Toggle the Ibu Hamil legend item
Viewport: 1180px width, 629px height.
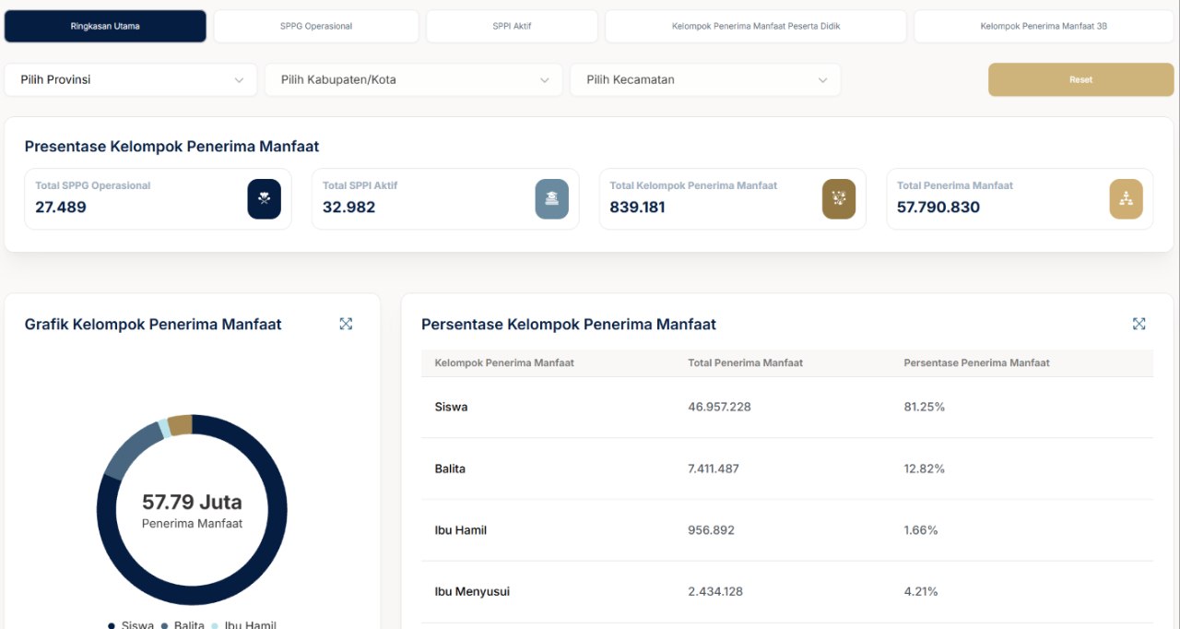[x=243, y=624]
